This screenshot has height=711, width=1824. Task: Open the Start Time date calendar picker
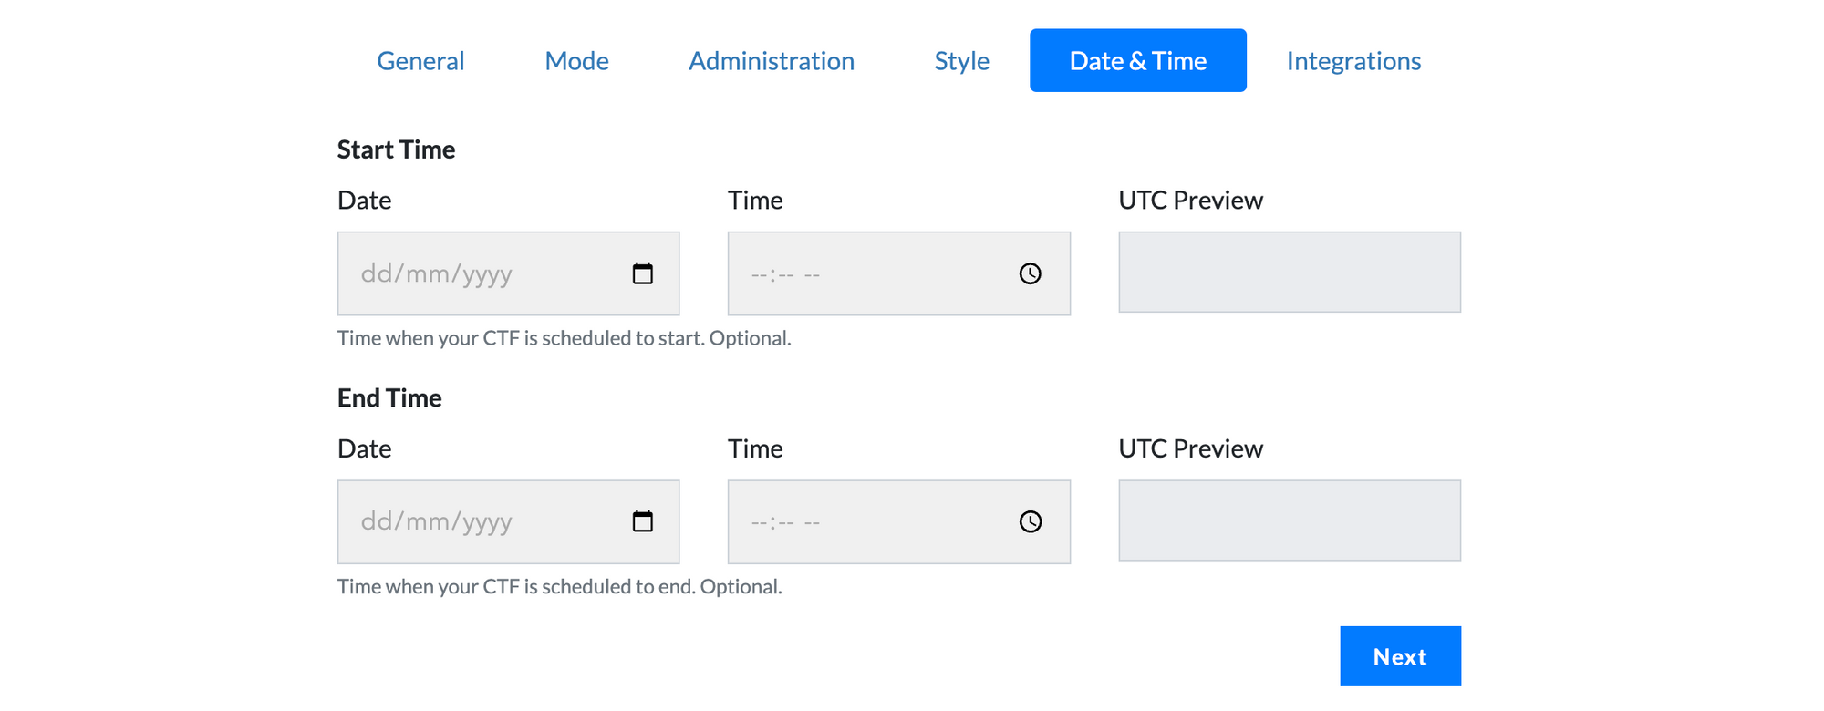click(644, 273)
